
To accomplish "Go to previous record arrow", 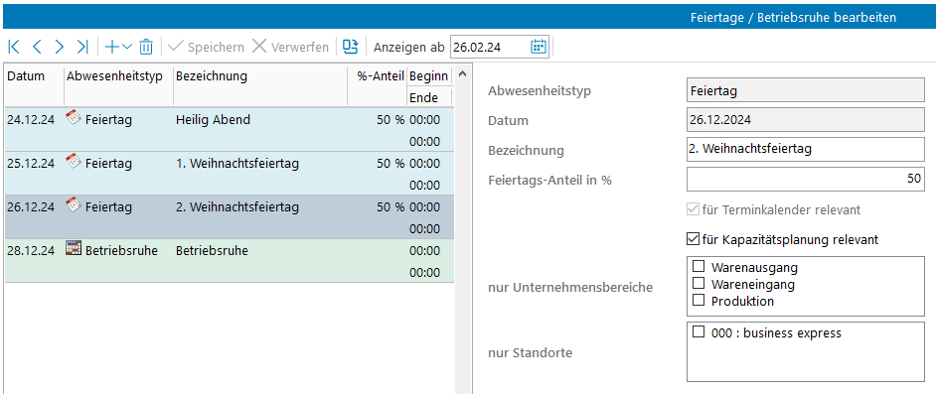I will coord(37,47).
